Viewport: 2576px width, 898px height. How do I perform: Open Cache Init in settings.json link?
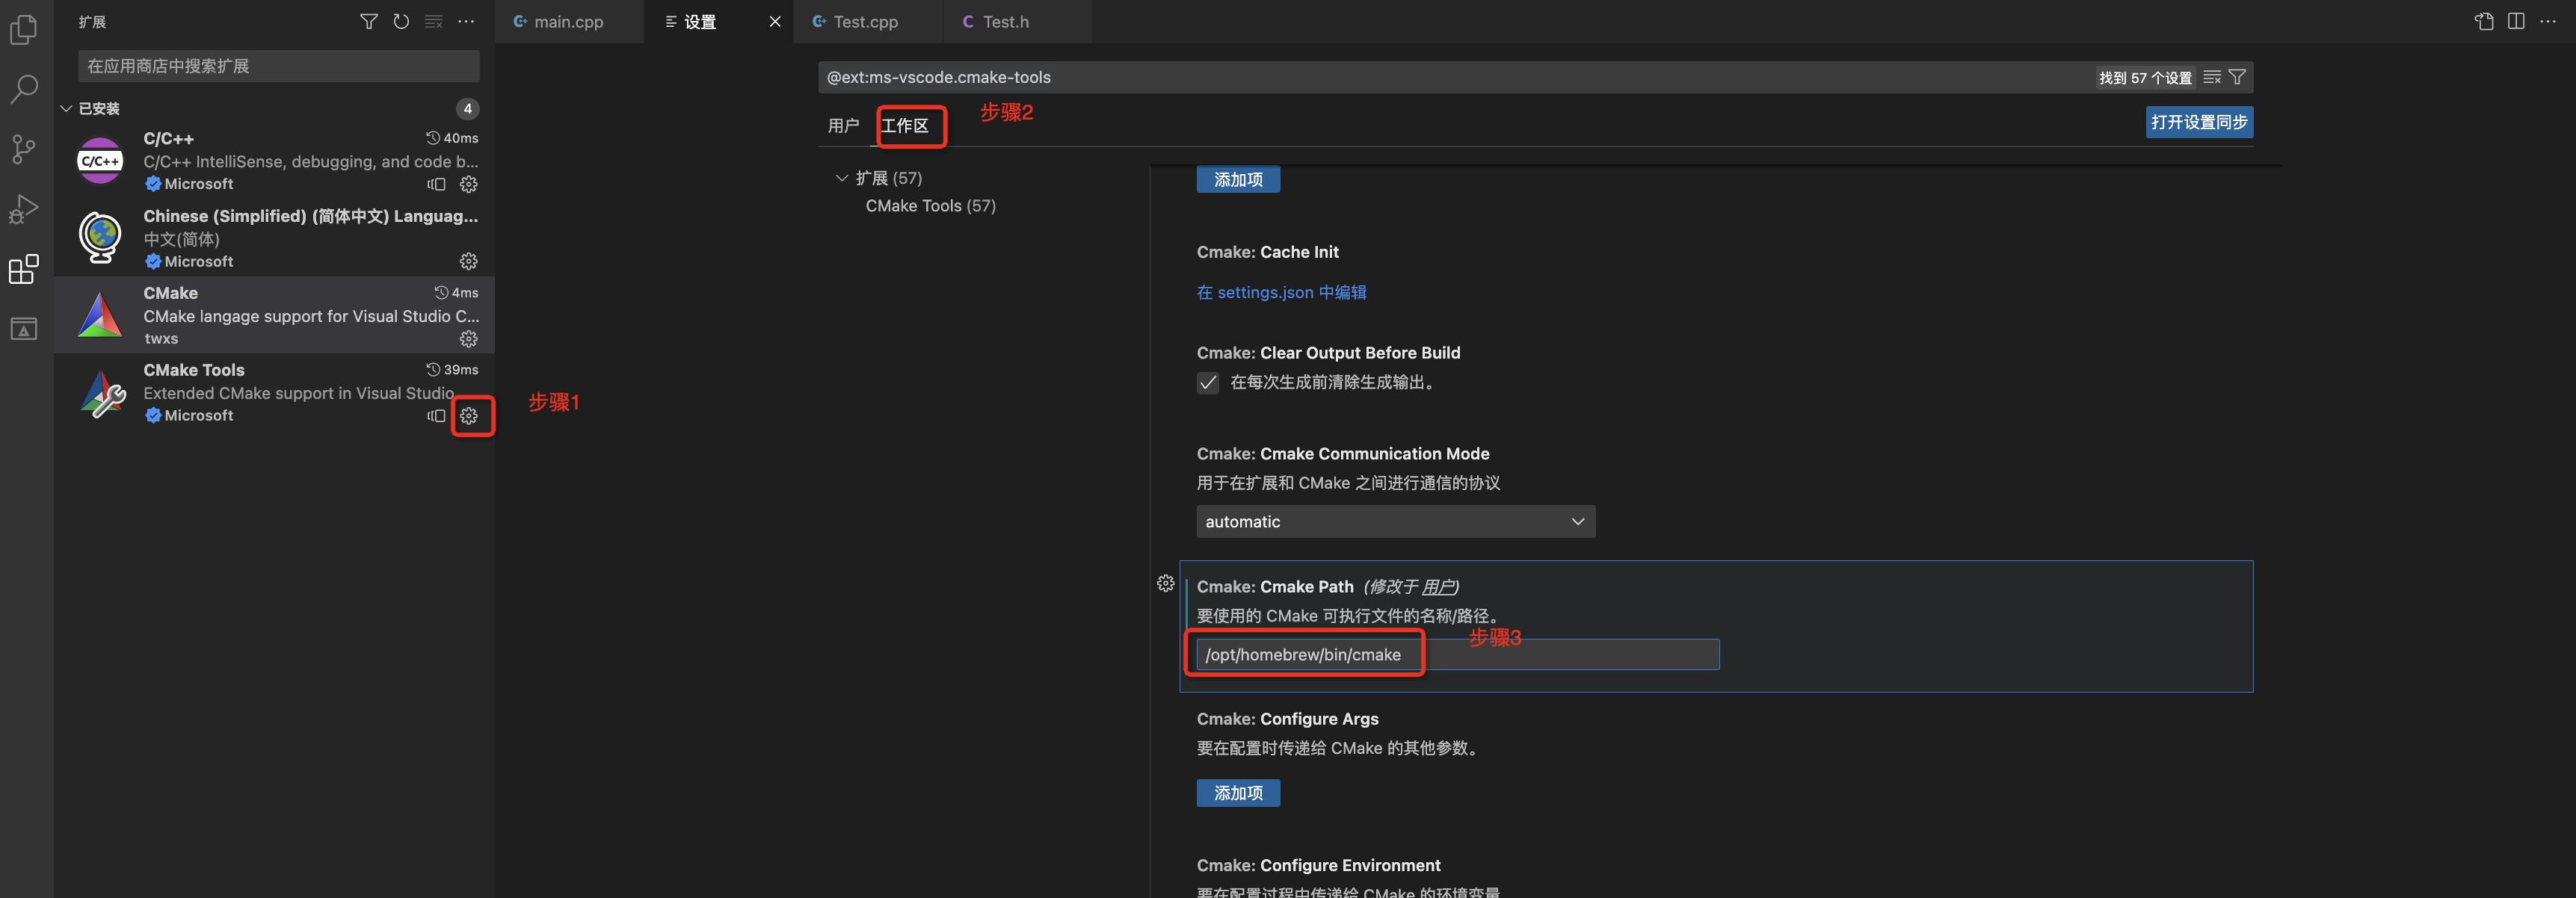(x=1282, y=293)
